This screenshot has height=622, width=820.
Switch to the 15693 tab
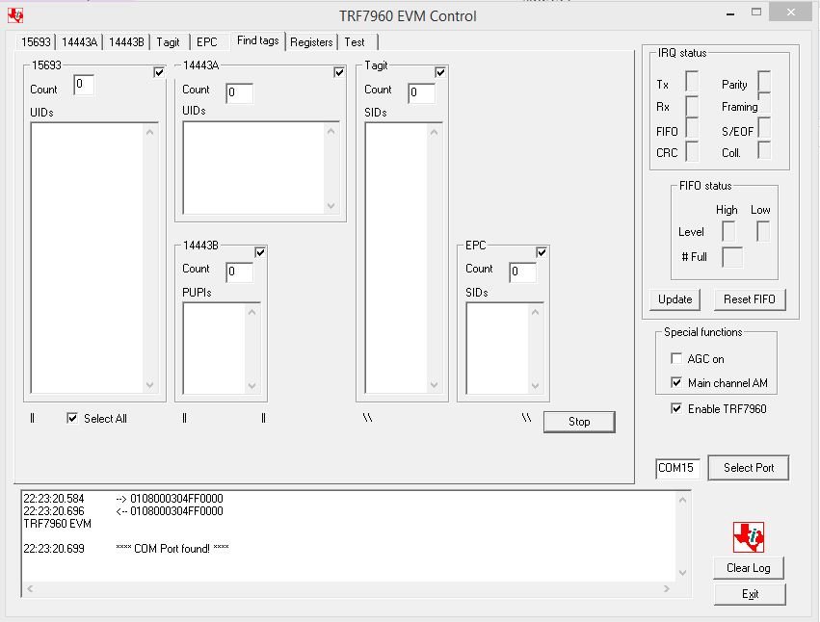36,41
